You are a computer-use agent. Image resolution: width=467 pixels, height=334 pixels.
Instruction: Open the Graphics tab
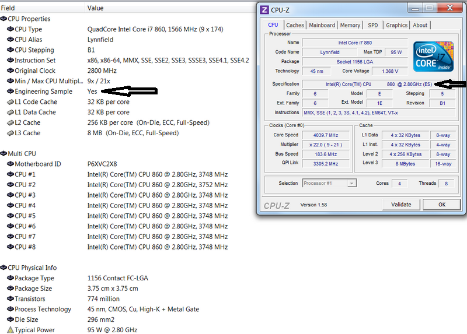[396, 25]
